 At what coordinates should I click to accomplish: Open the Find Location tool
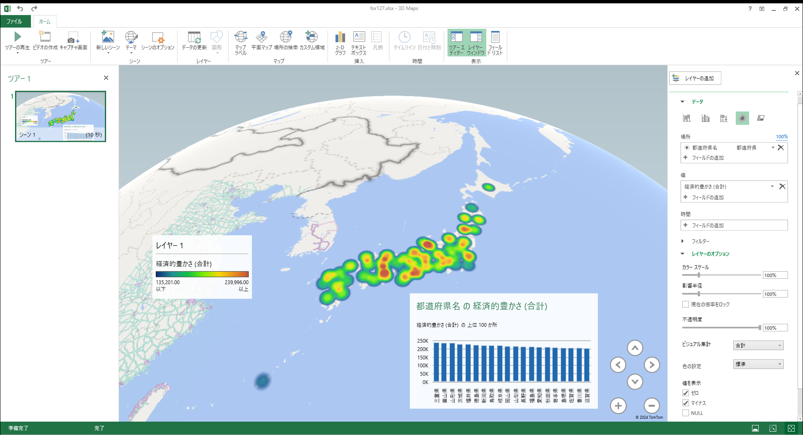286,37
